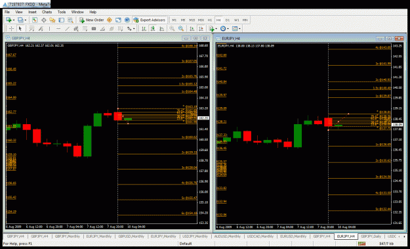The height and width of the screenshot is (249, 410).
Task: Select the Cursor arrow tool
Action: (x=20, y=28)
